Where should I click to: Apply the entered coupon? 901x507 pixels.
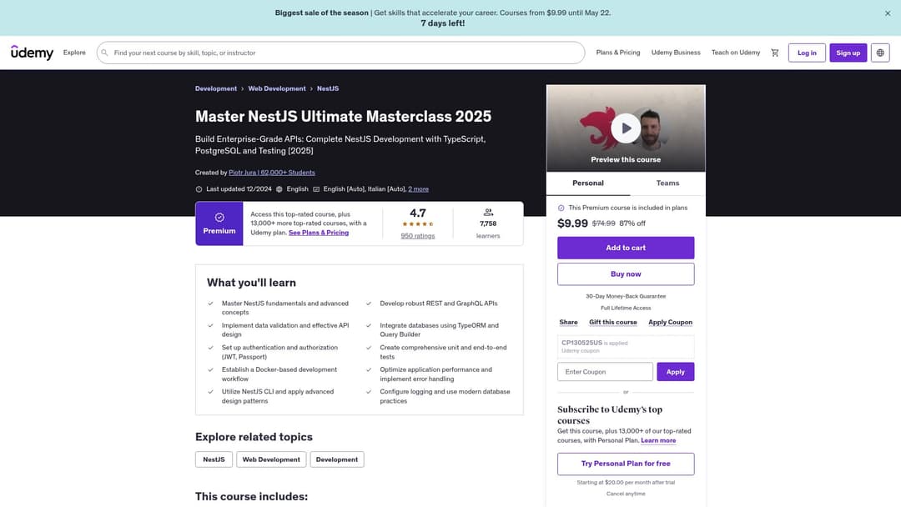pyautogui.click(x=675, y=372)
